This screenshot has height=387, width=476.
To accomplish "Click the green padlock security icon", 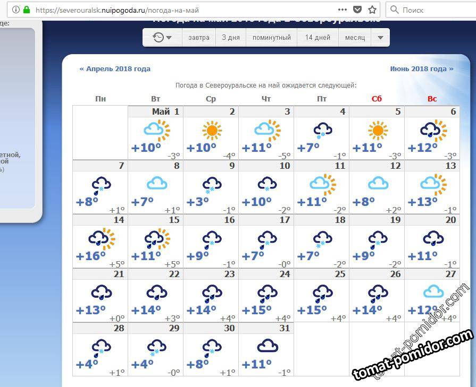I will click(x=27, y=10).
